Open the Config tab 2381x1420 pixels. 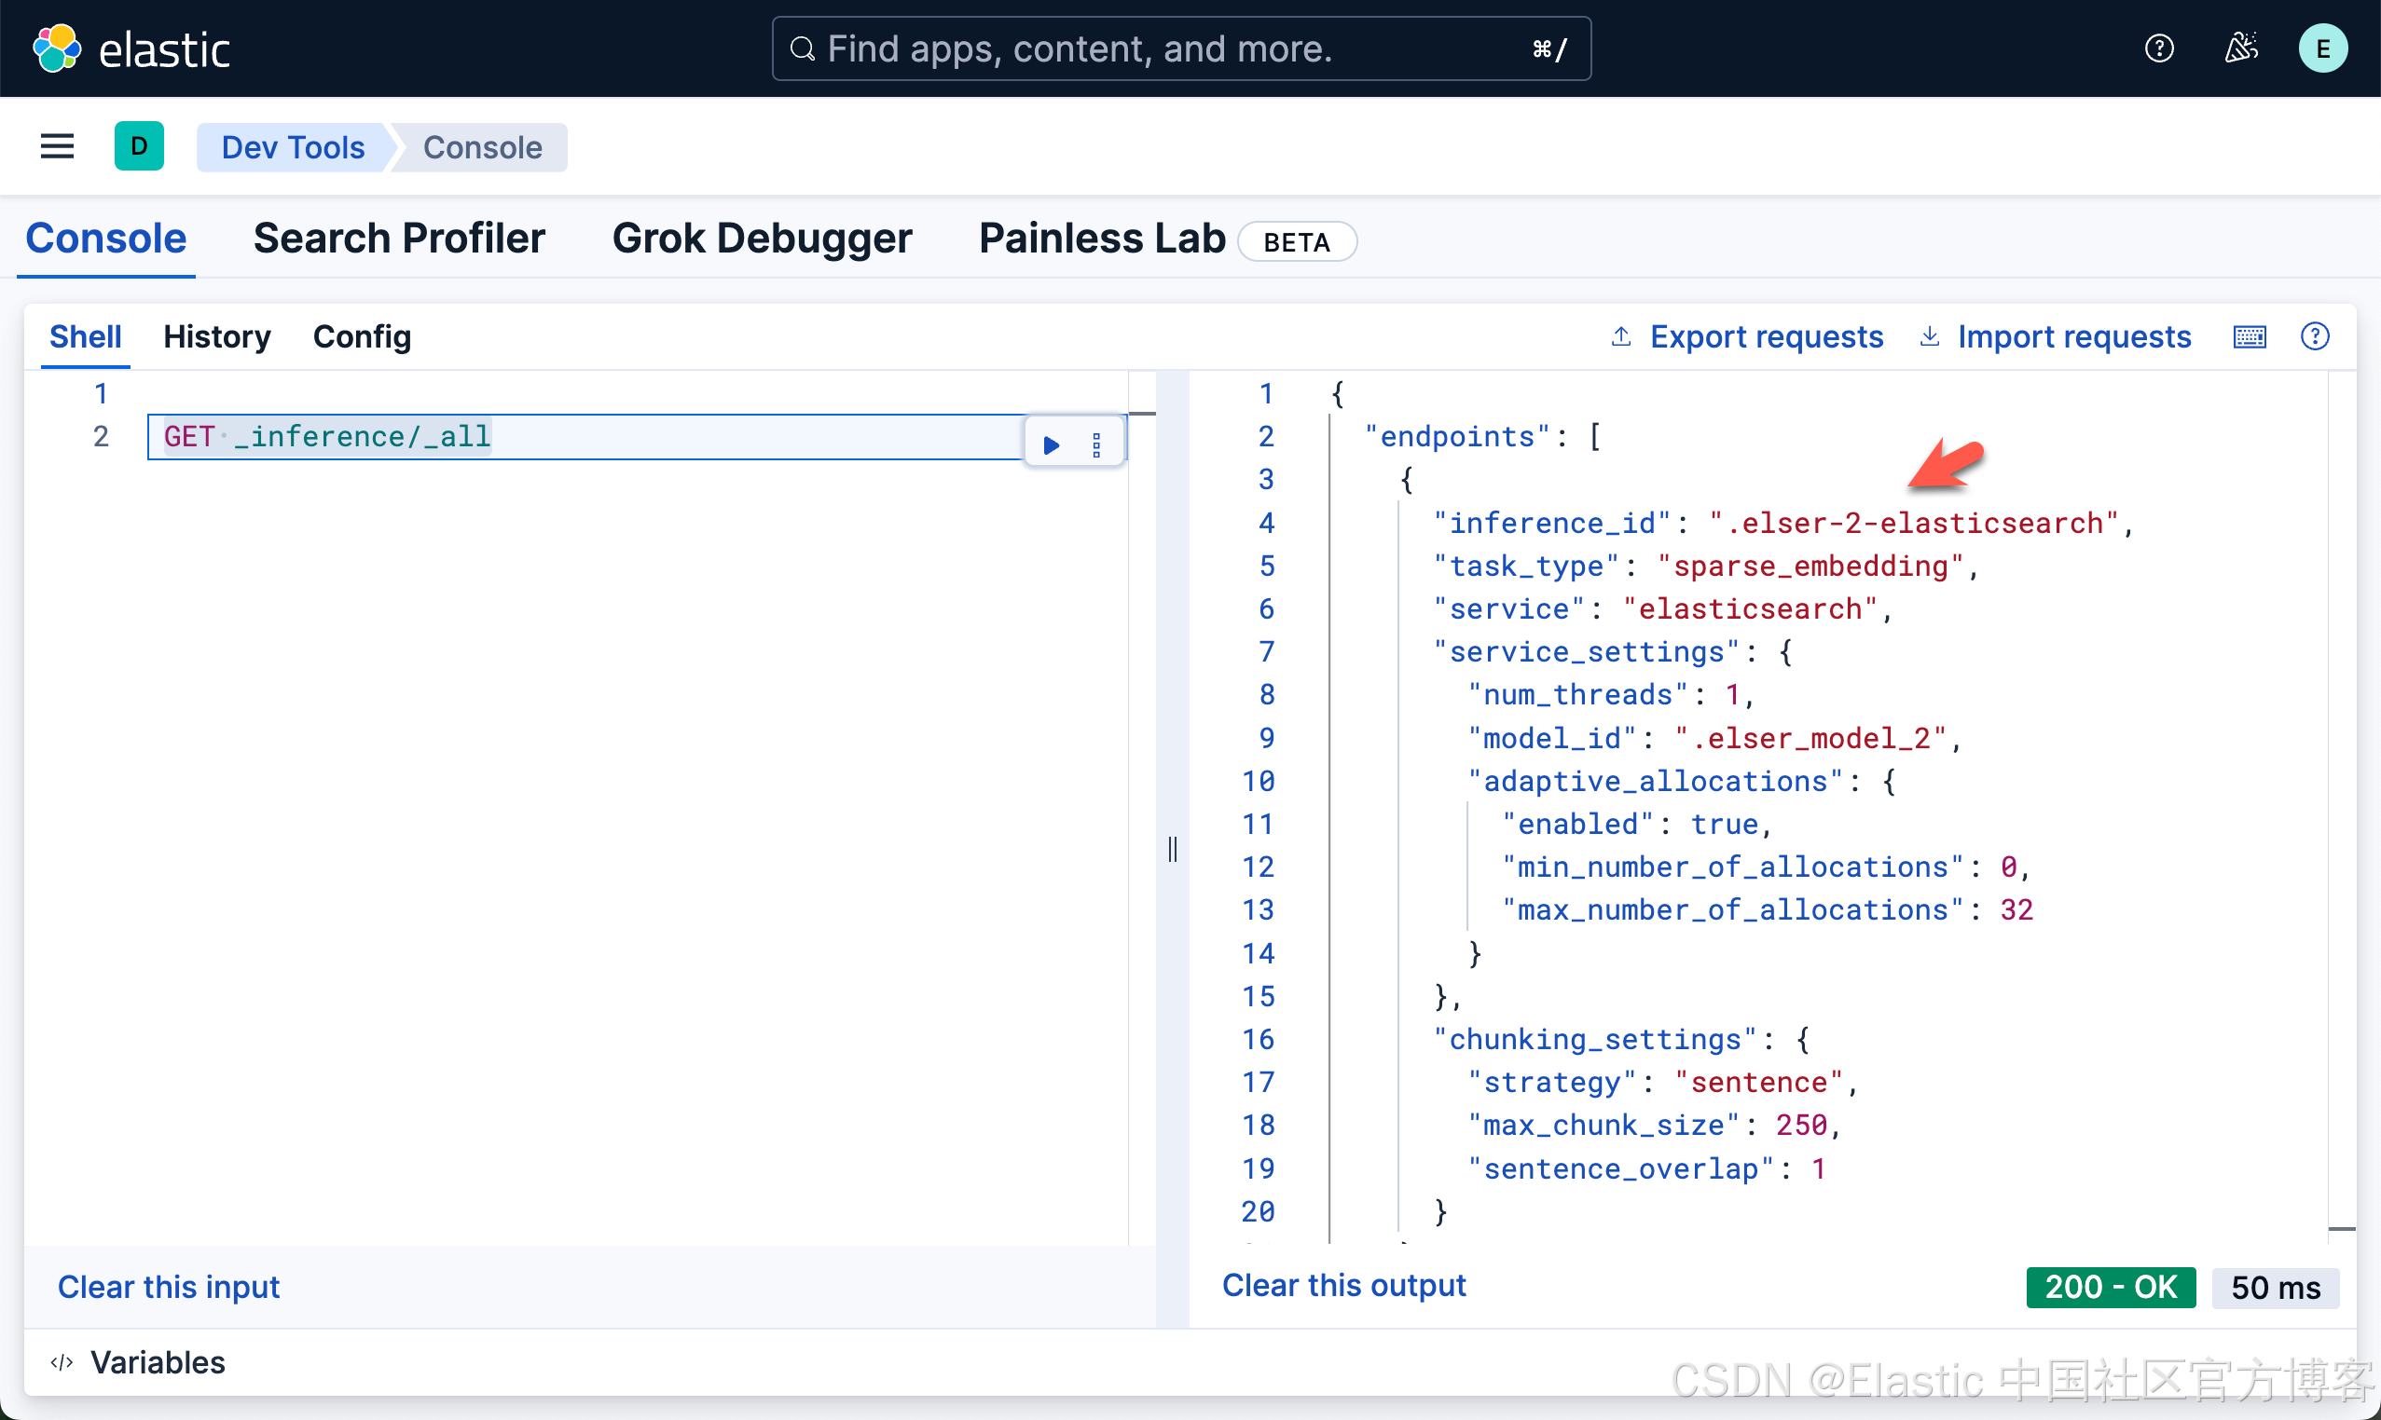pos(362,336)
